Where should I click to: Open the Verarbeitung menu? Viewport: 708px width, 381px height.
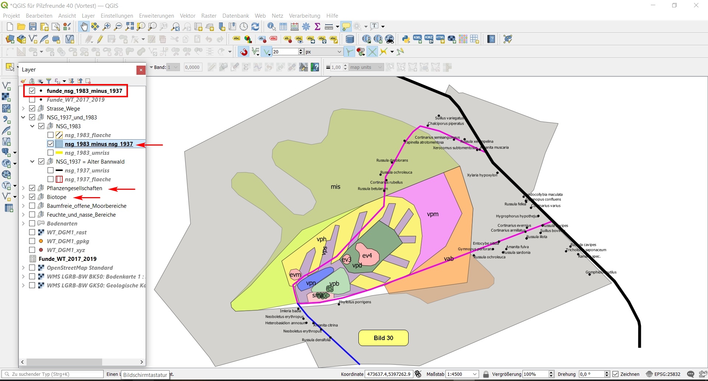[304, 16]
